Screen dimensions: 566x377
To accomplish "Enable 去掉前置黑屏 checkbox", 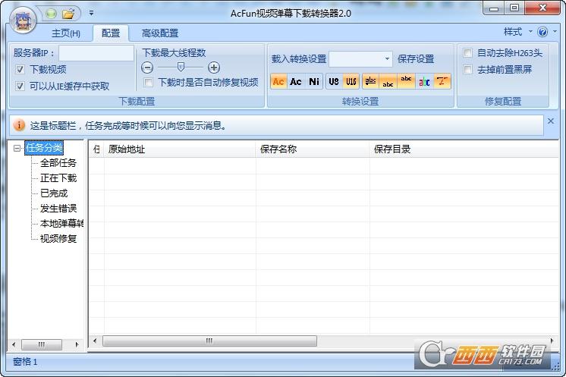I will (x=468, y=69).
